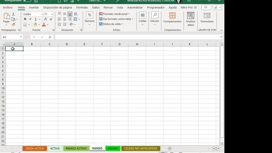Screen dimensions: 272x153
Task: Switch to the Programador tab
Action: (156, 8)
